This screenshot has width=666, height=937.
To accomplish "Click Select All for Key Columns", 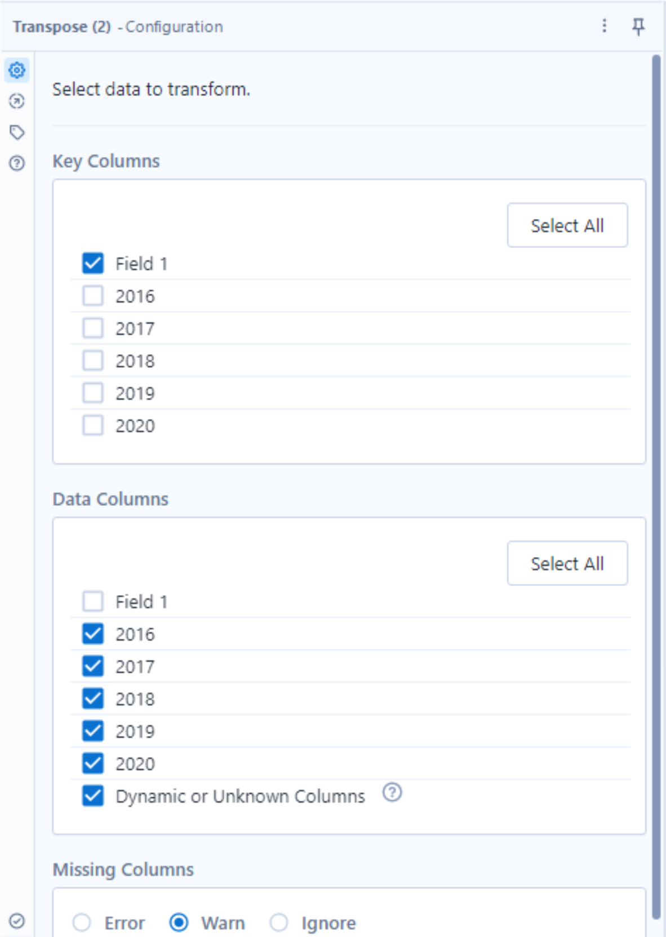I will (567, 225).
